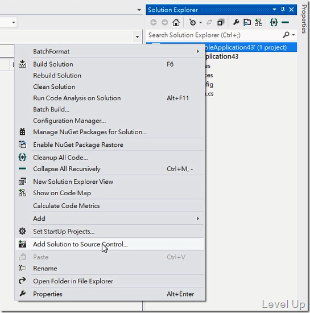Image resolution: width=310 pixels, height=313 pixels.
Task: Click the Collapse All Recursively green dash icon
Action: pos(22,168)
